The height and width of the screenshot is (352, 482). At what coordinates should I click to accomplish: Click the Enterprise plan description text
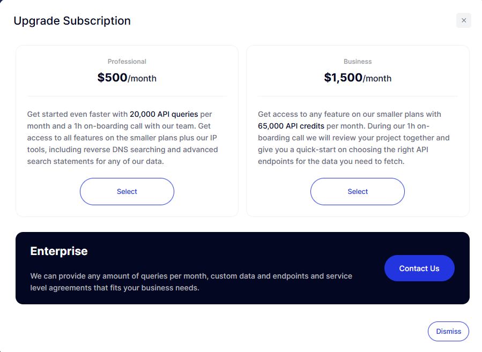(191, 282)
